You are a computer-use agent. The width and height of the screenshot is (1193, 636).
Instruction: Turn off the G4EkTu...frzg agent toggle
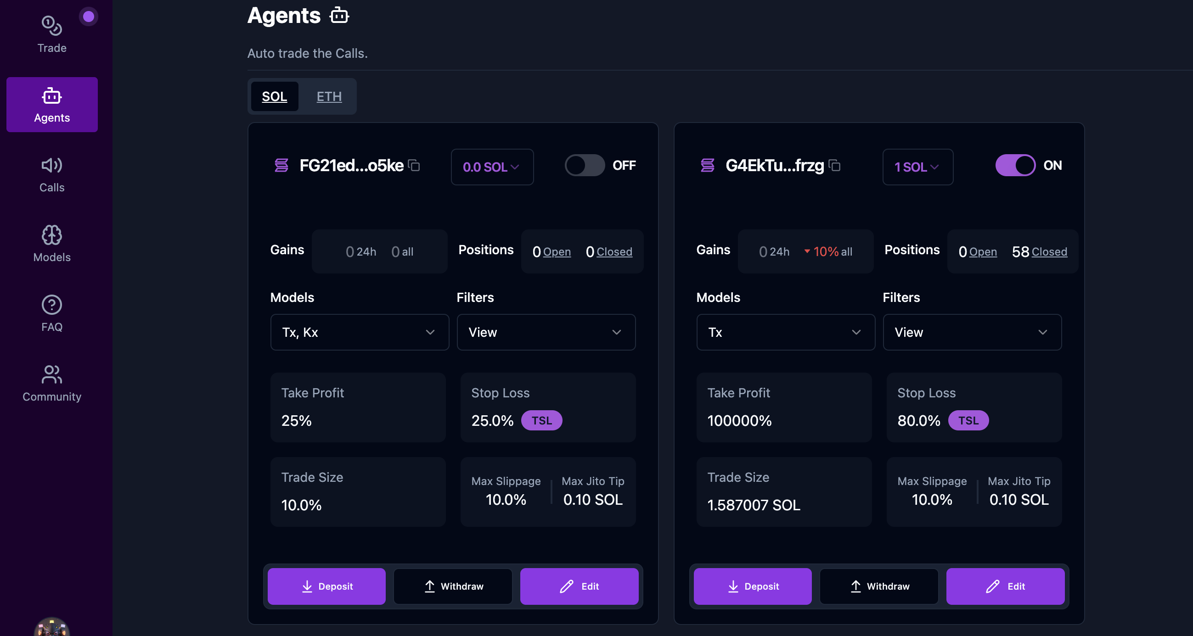[x=1015, y=165]
